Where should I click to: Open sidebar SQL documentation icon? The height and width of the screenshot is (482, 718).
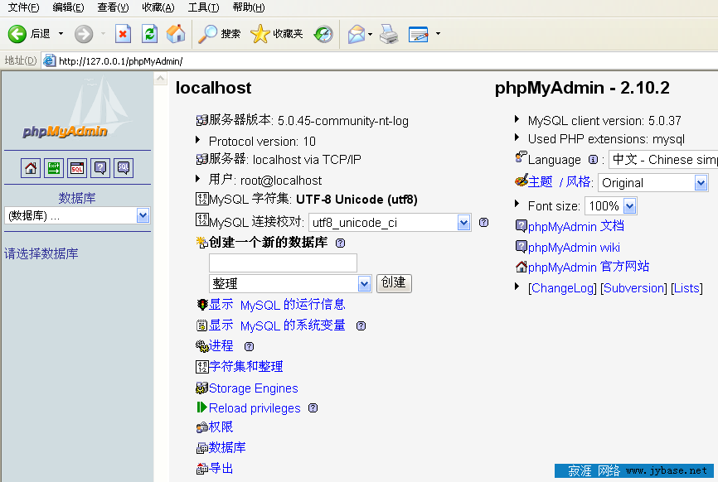[x=124, y=168]
